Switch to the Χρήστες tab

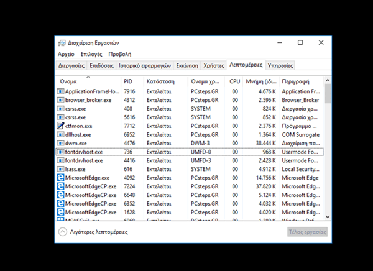[x=214, y=65]
